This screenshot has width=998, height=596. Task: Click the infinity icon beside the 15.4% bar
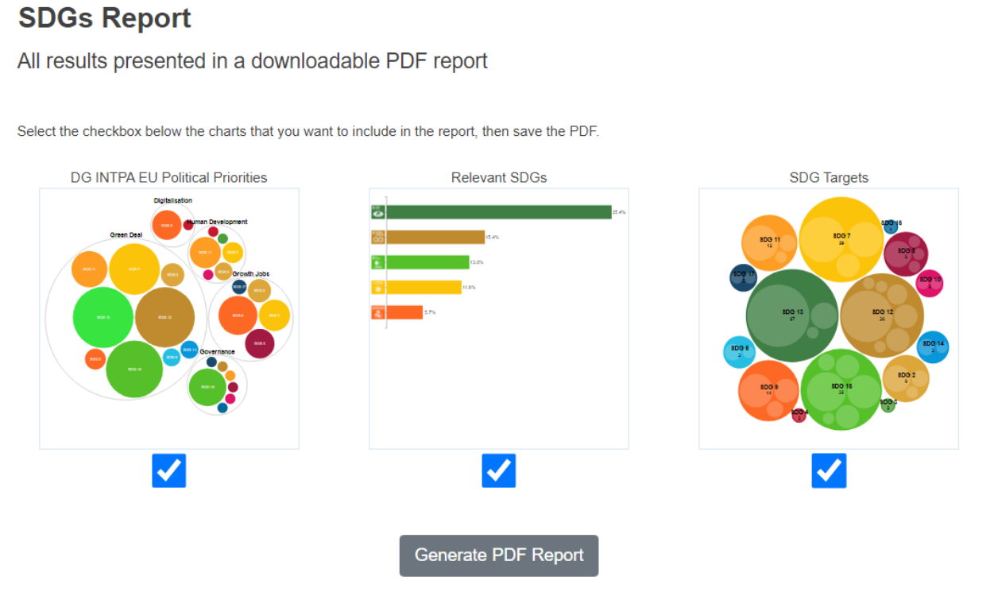(378, 237)
